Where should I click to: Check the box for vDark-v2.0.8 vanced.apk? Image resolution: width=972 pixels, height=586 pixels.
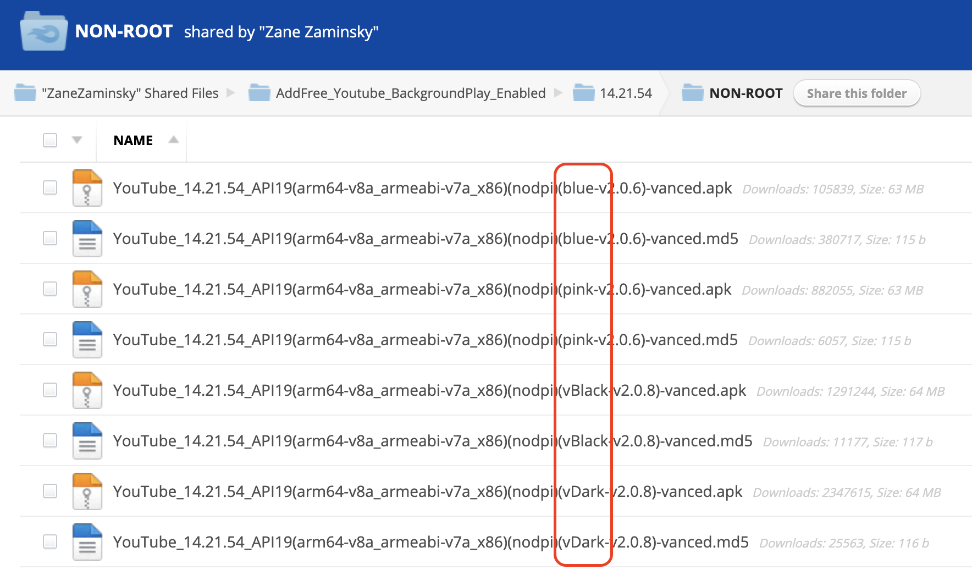50,491
